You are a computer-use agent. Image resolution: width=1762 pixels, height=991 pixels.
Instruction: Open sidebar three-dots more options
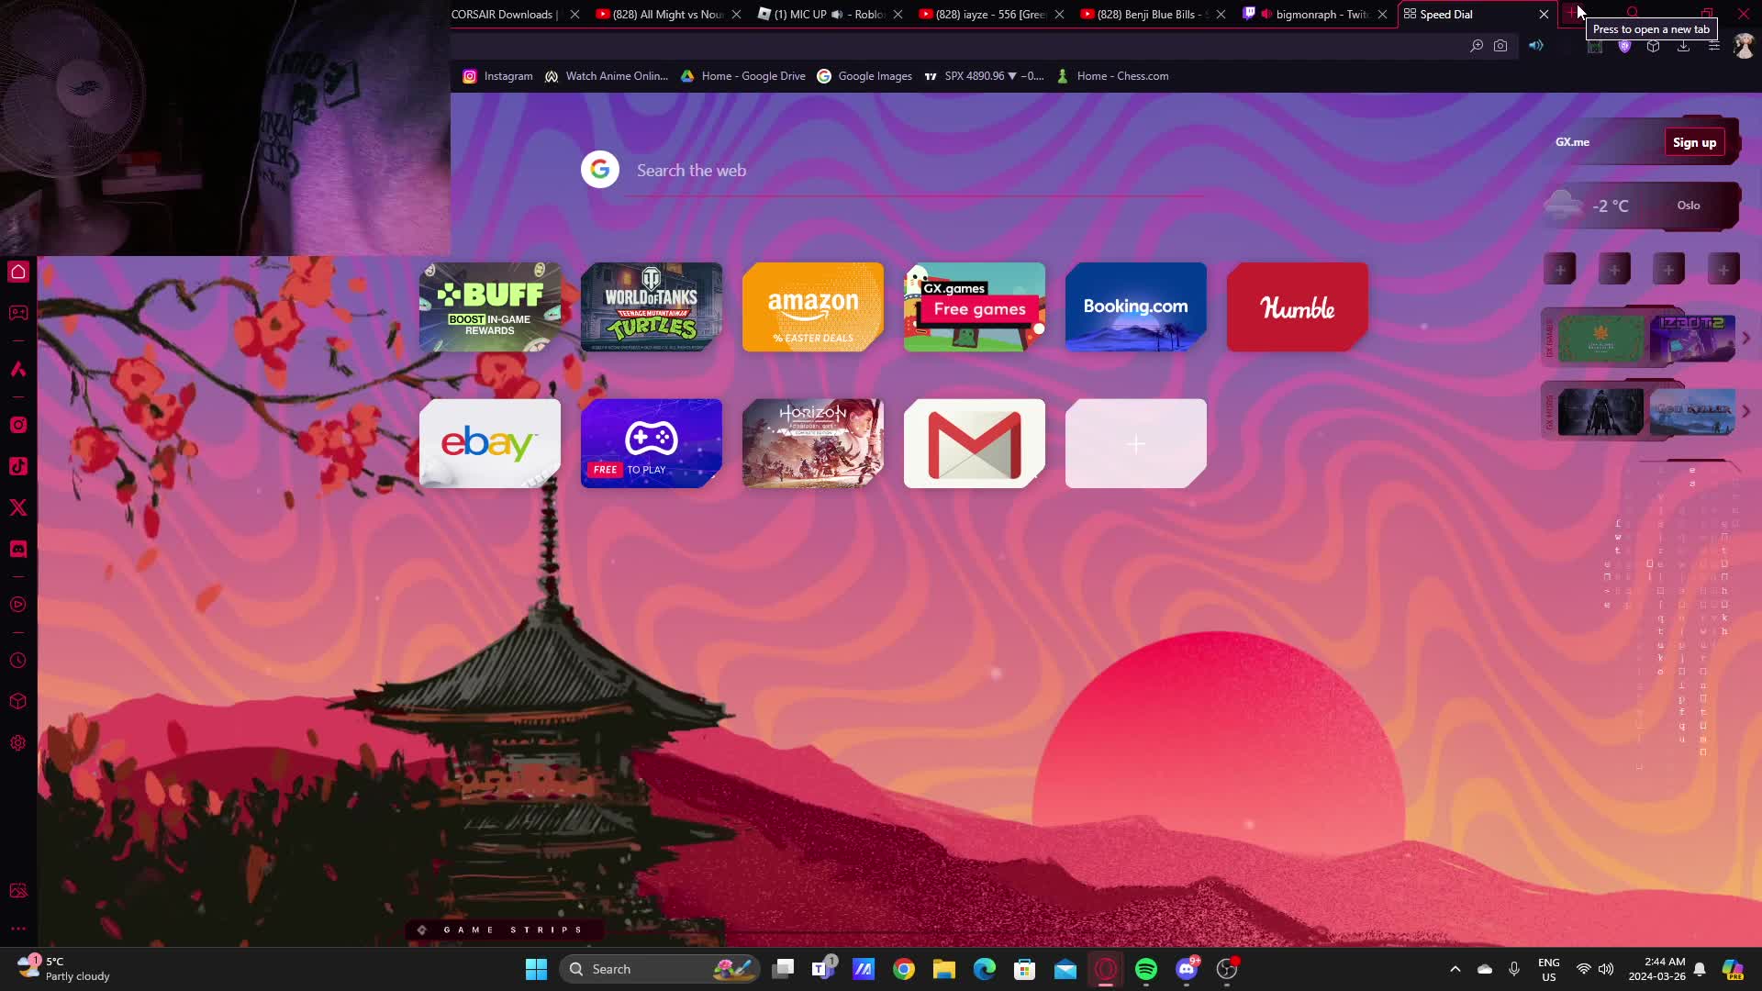(x=18, y=929)
